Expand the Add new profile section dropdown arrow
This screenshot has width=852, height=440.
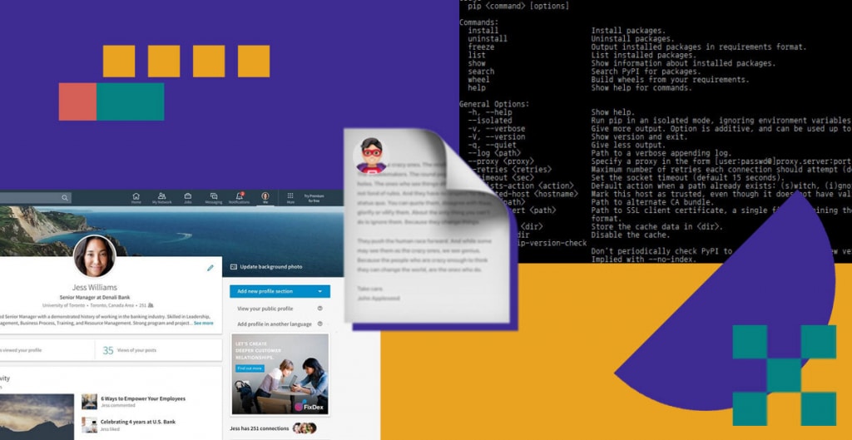tap(320, 292)
